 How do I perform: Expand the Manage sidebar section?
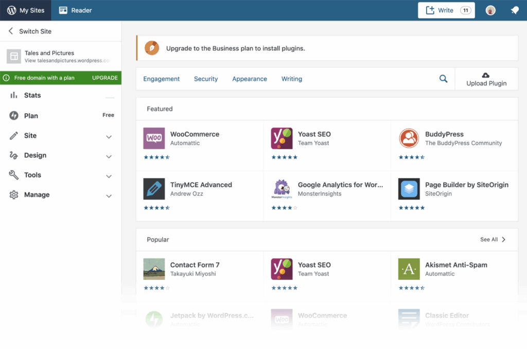[x=61, y=195]
